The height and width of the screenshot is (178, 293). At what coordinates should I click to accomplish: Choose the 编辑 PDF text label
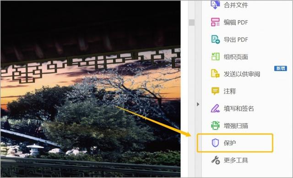click(x=236, y=22)
